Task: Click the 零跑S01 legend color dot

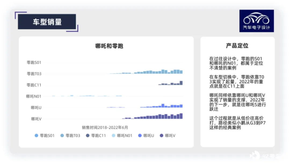Action: (x=37, y=136)
